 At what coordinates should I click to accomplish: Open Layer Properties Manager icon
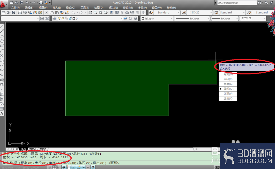click(x=54, y=18)
